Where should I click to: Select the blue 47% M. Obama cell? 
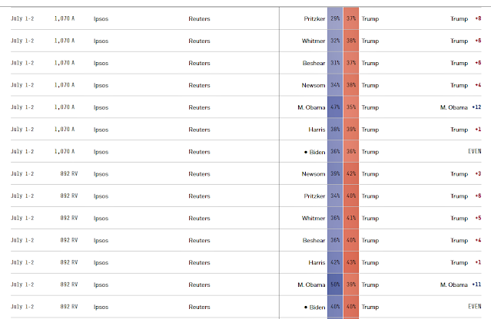coord(335,107)
